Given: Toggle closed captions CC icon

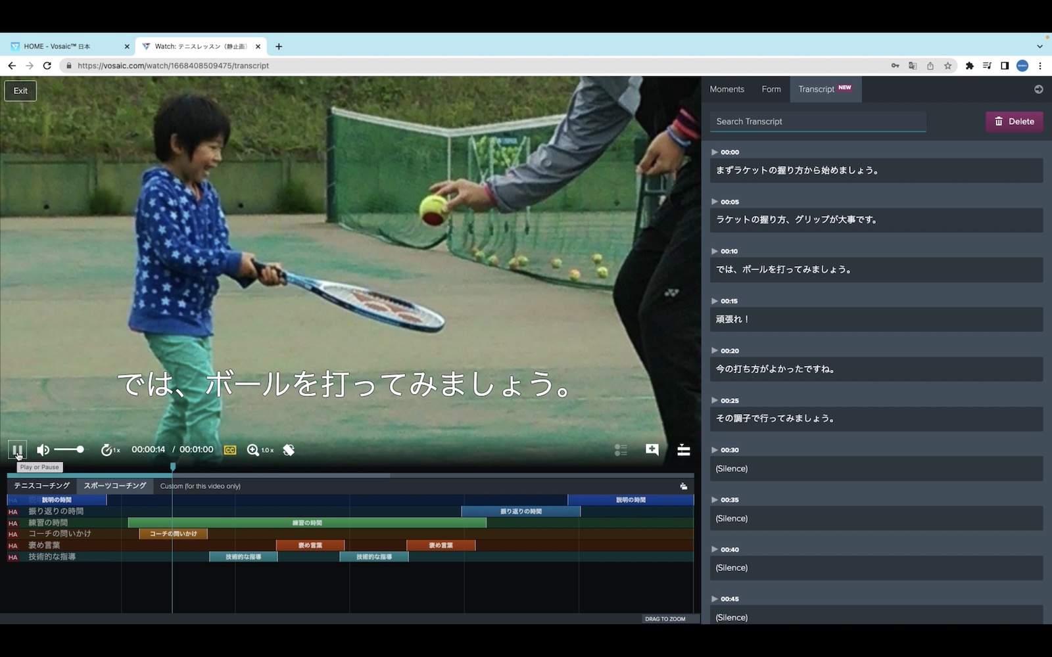Looking at the screenshot, I should pos(230,450).
